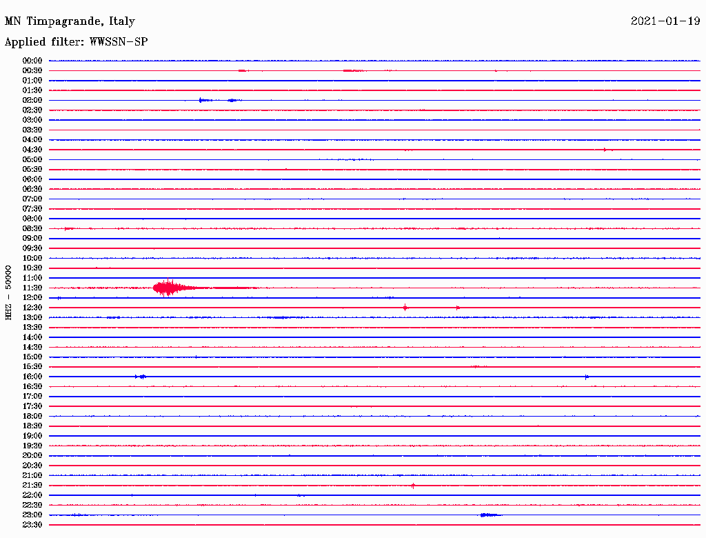Click the 06:00 time label
Viewport: 706px width, 538px height.
pos(32,179)
